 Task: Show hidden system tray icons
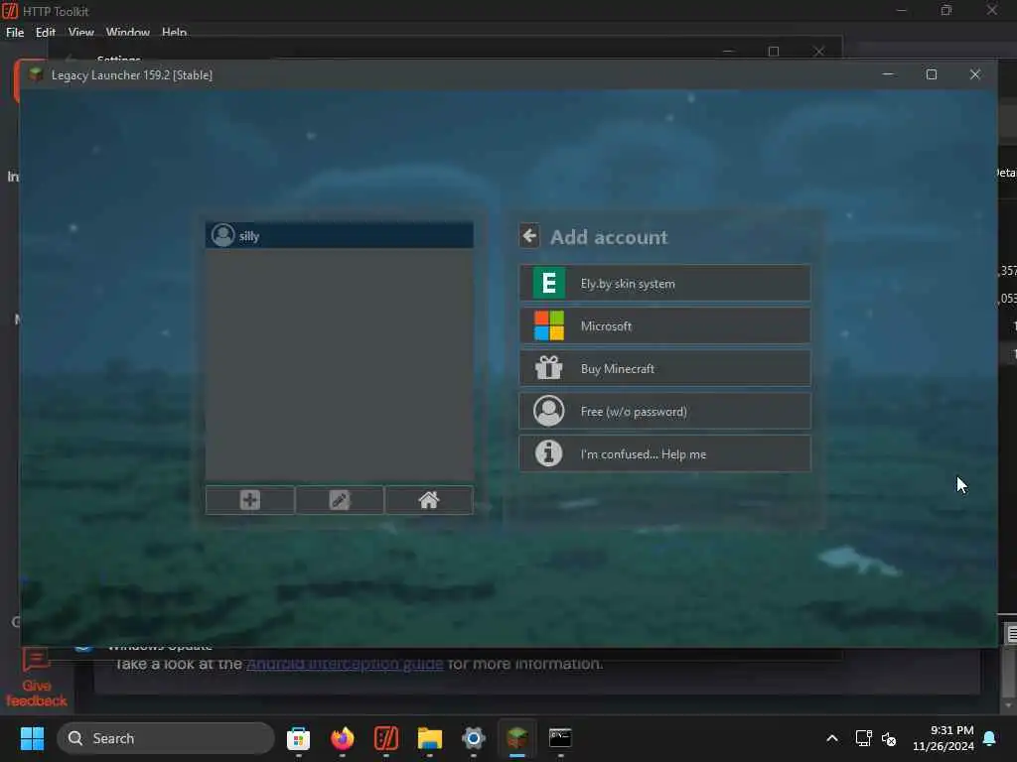832,738
